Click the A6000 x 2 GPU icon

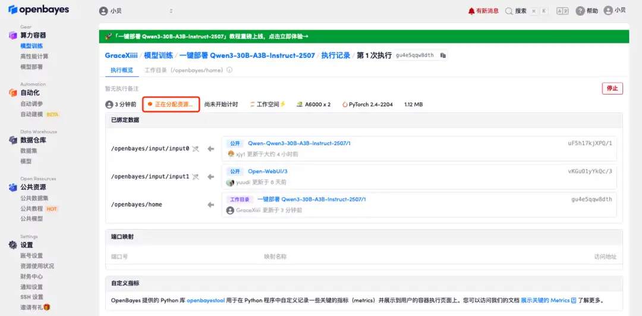[x=300, y=105]
